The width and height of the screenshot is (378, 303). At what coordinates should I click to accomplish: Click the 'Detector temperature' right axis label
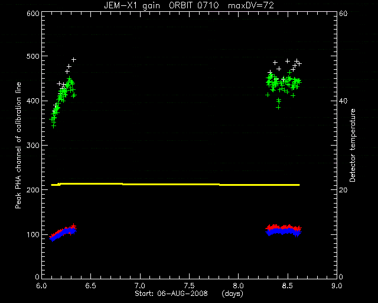(353, 146)
